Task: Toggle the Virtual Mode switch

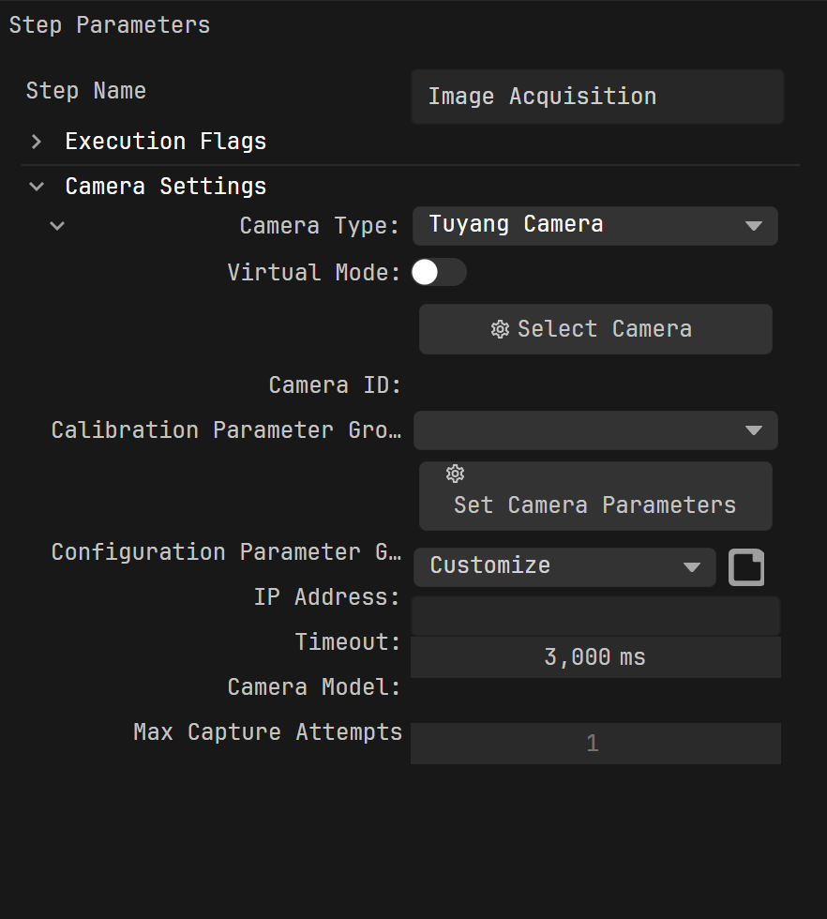Action: [439, 273]
